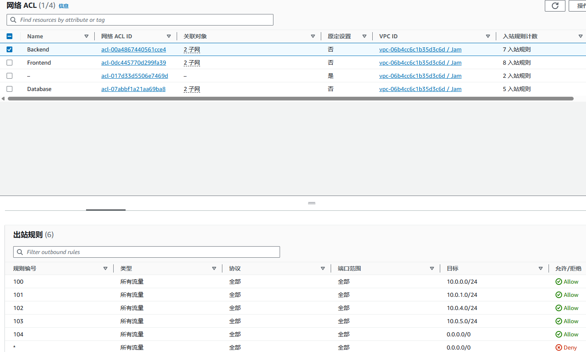
Task: Open the Database row's VPC link
Action: pos(420,89)
